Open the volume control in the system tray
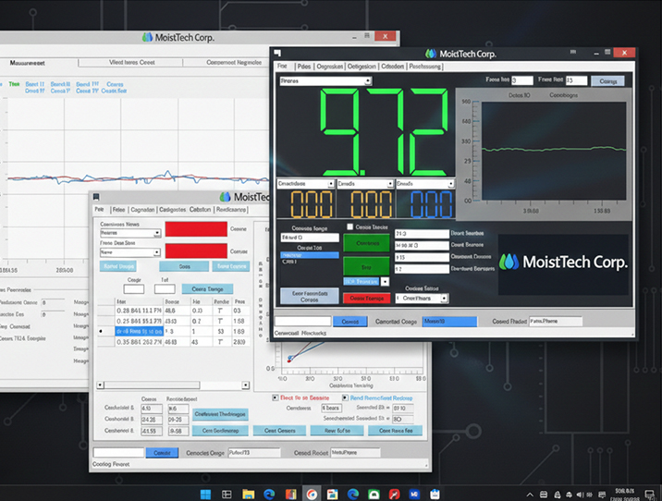The height and width of the screenshot is (501, 662). click(580, 495)
